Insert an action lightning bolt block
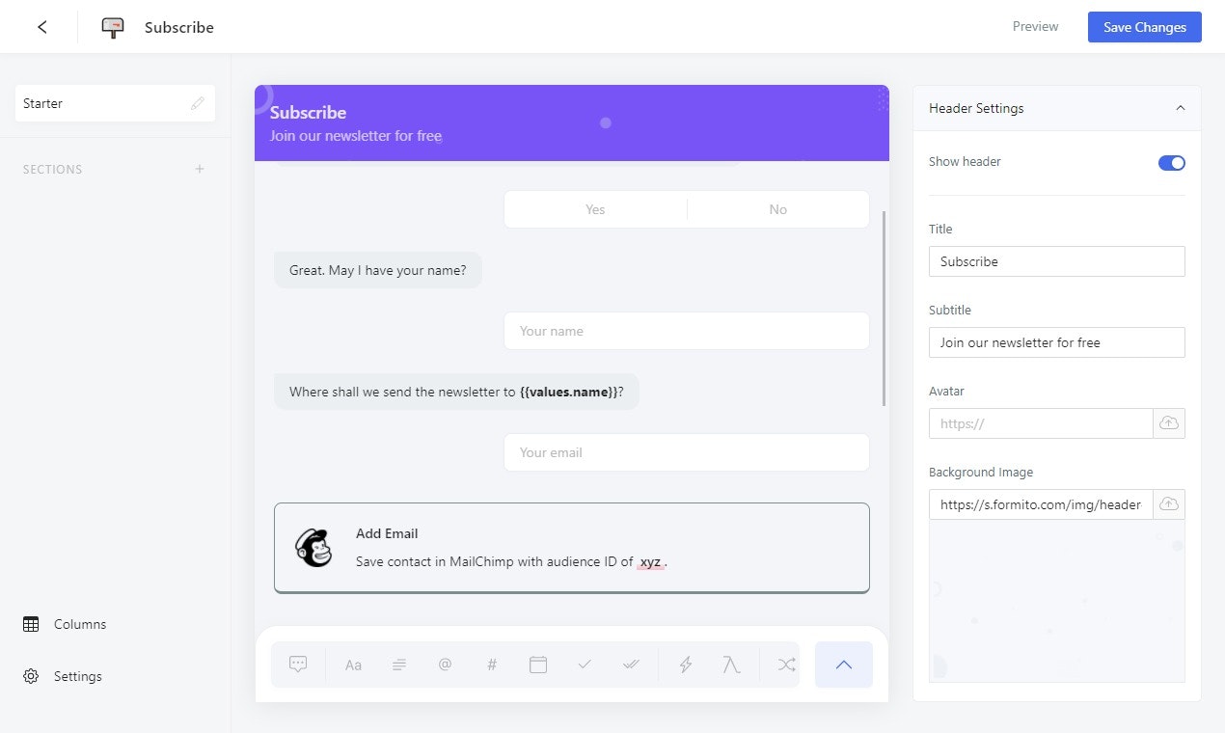 coord(686,665)
